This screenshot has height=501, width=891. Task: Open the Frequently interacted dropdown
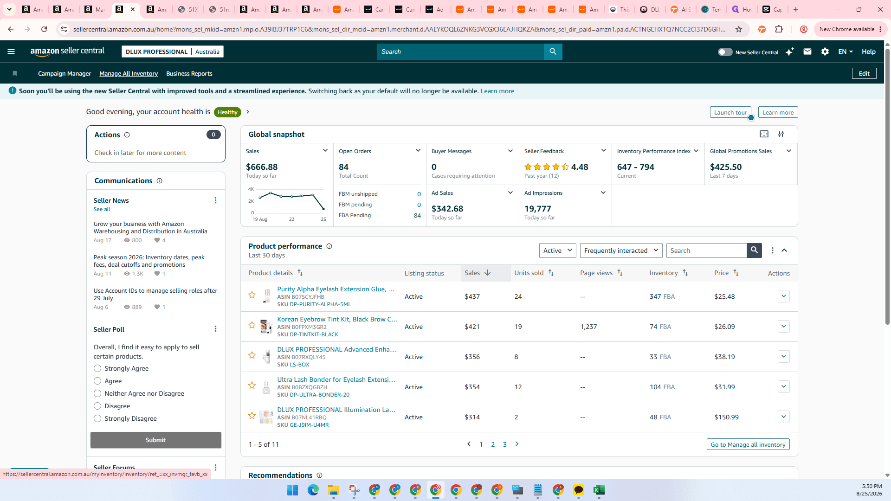tap(621, 250)
